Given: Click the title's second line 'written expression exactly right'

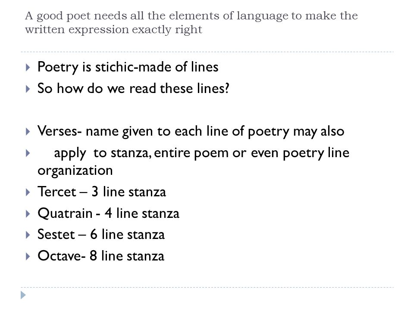Looking at the screenshot, I should coord(113,29).
